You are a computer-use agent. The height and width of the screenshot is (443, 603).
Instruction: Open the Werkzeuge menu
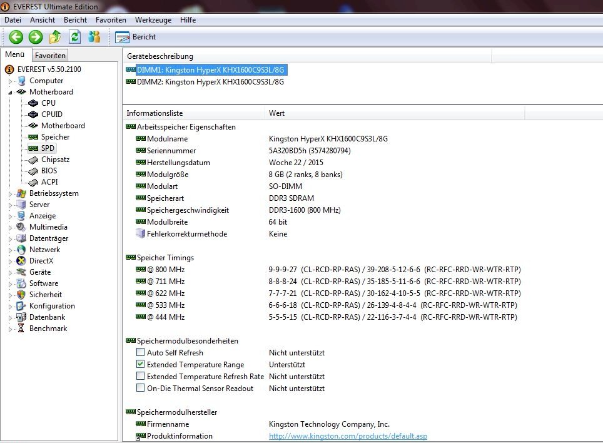153,20
